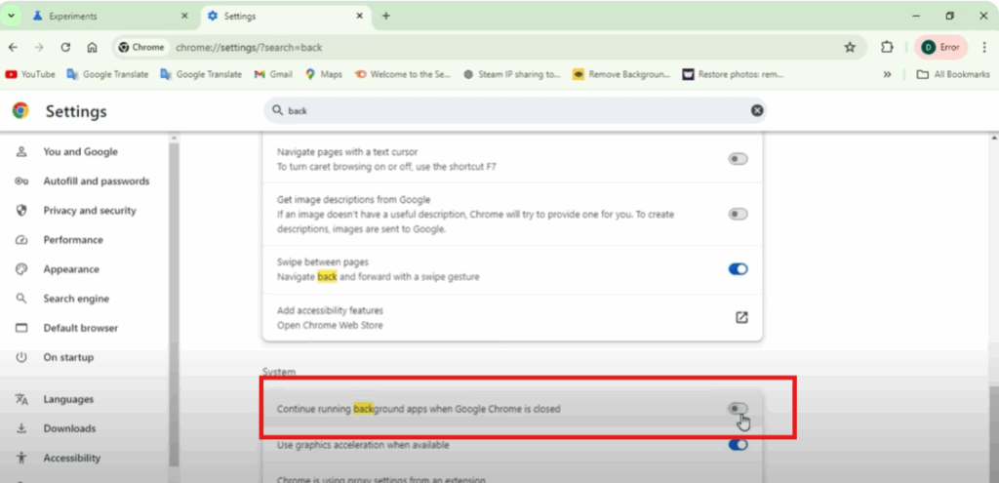Click the sidebar menu scrollbar
Viewport: 999px width, 483px height.
(x=174, y=305)
